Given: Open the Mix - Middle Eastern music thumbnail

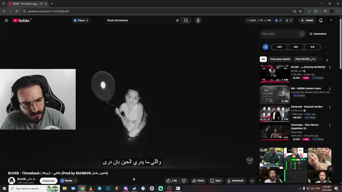Looking at the screenshot, I should [275, 95].
